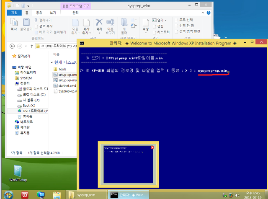Select Libraries (라이브러리) in navigation tree

(26, 72)
